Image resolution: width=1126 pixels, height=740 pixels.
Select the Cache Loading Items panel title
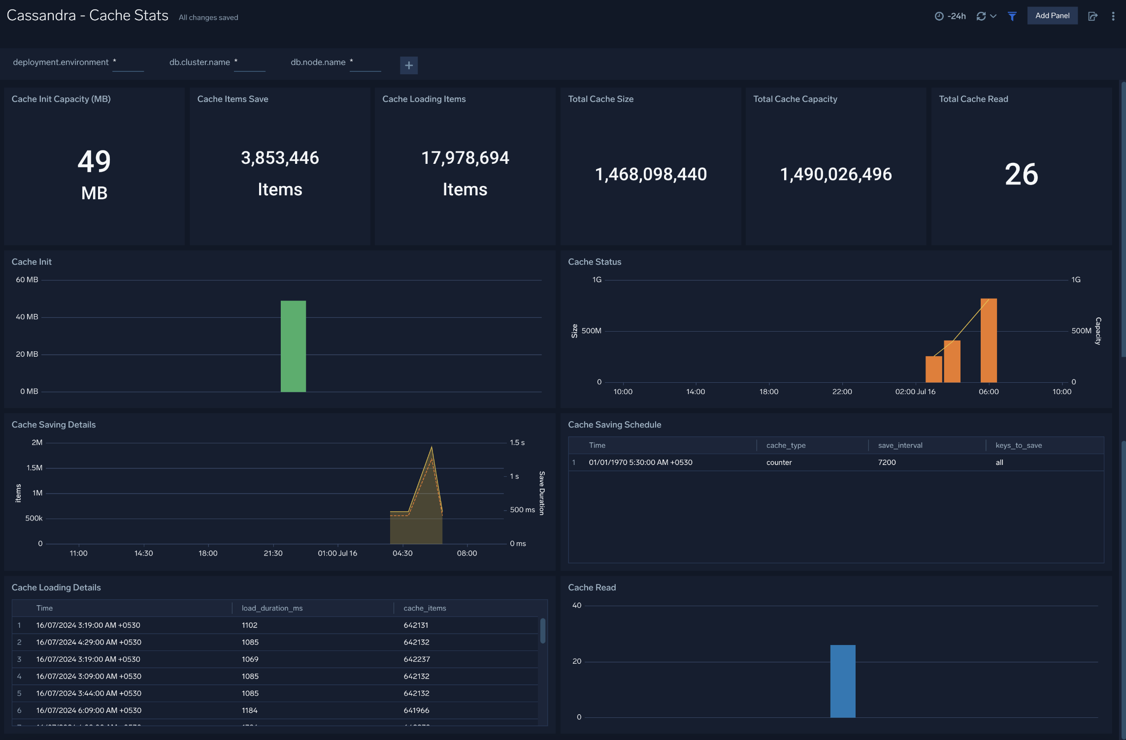click(424, 99)
